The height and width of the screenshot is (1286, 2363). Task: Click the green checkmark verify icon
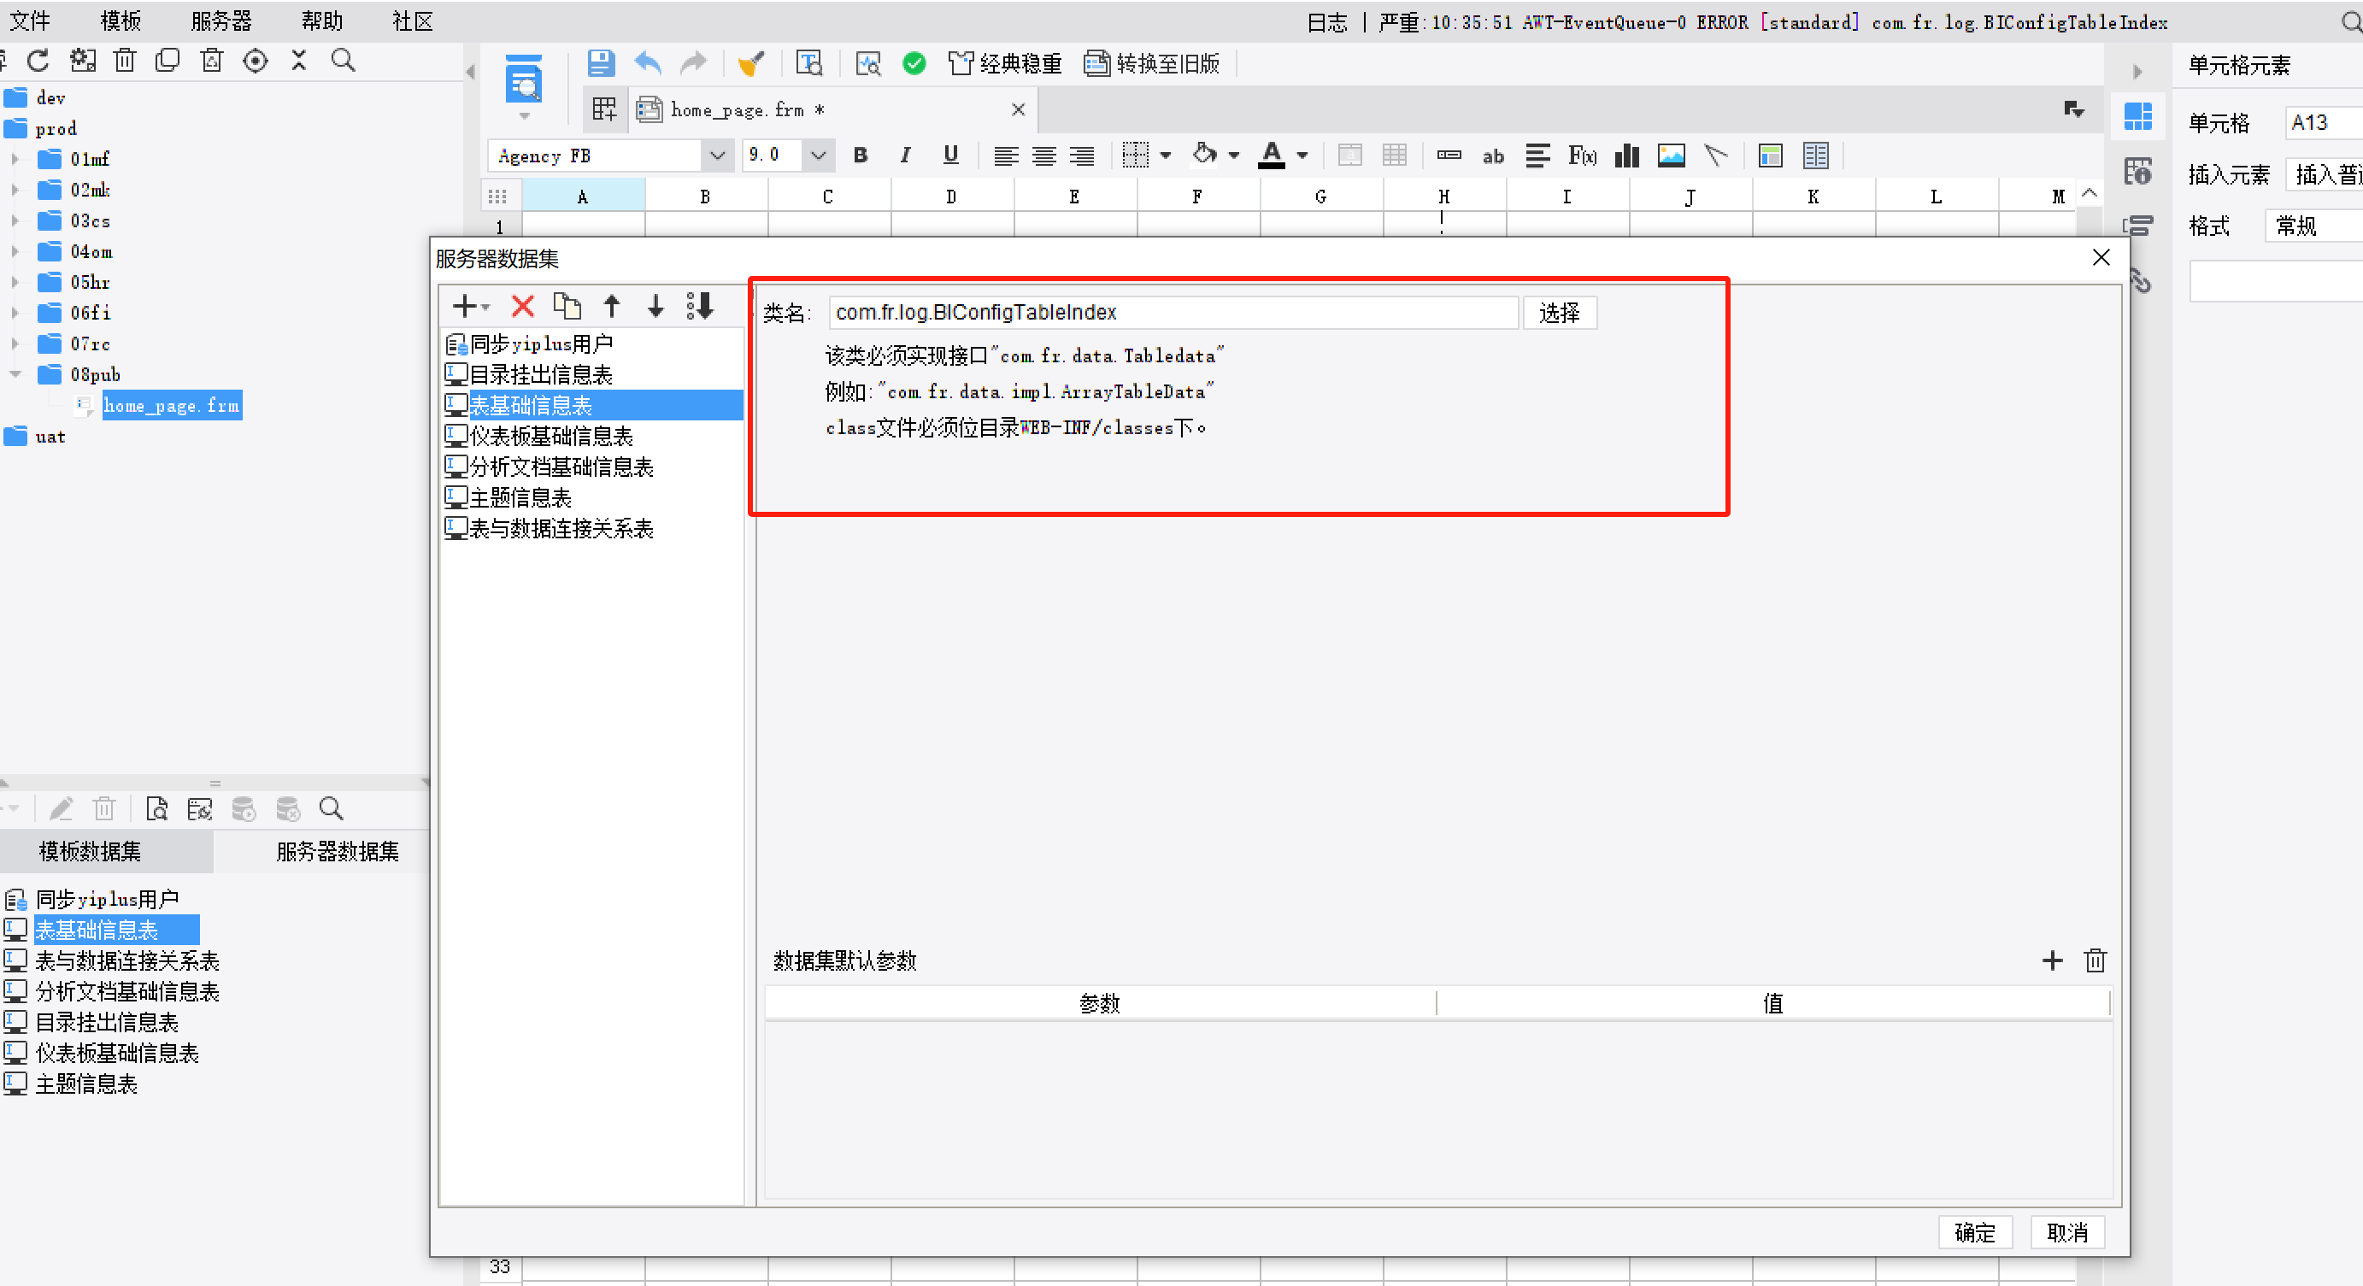[914, 63]
